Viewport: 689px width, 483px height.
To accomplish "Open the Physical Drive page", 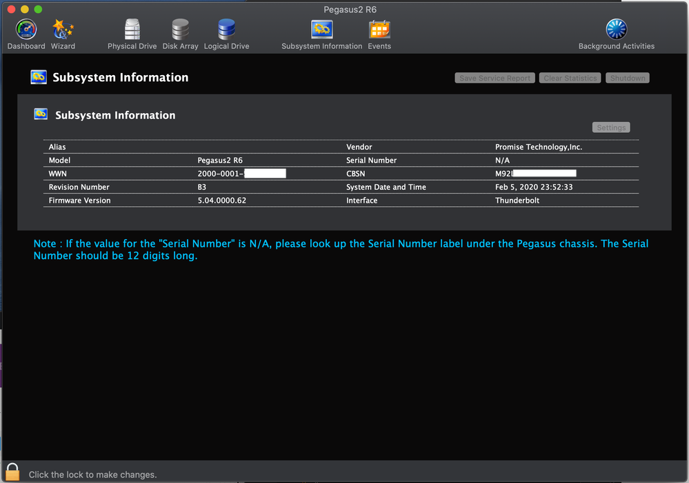I will tap(132, 34).
